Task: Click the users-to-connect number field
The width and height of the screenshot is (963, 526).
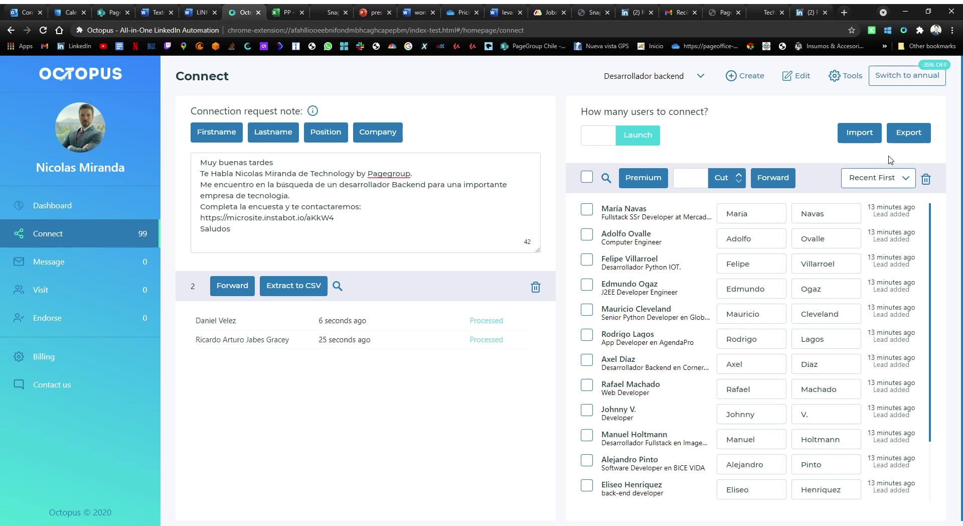Action: (x=598, y=135)
